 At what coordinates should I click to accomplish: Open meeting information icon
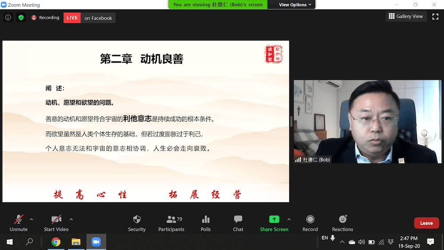point(8,18)
